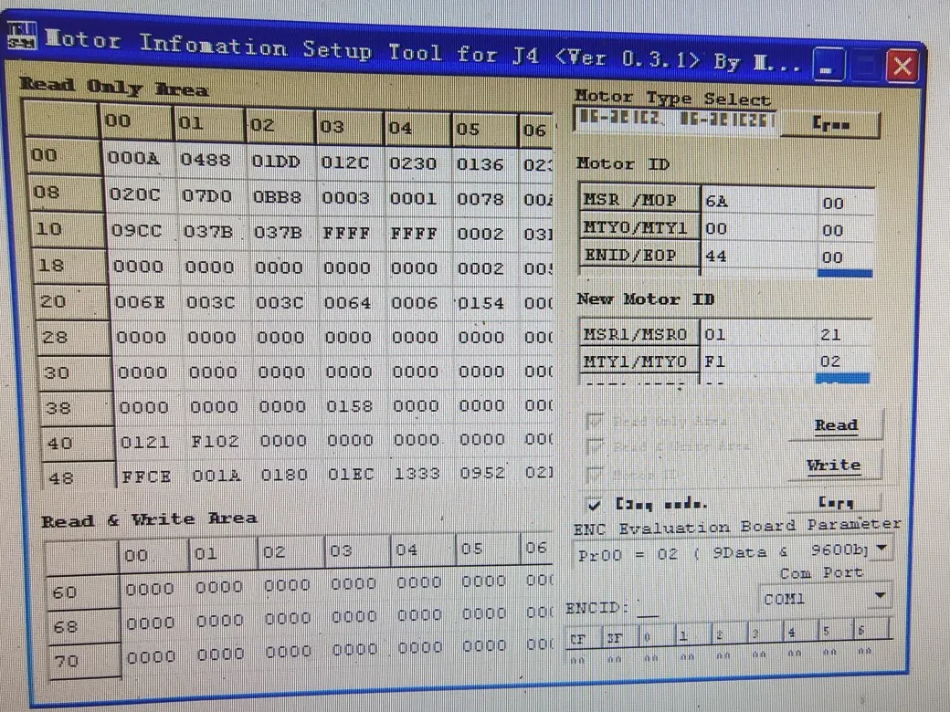The image size is (950, 712).
Task: Select cell 0154 in row 20
Action: [x=485, y=303]
